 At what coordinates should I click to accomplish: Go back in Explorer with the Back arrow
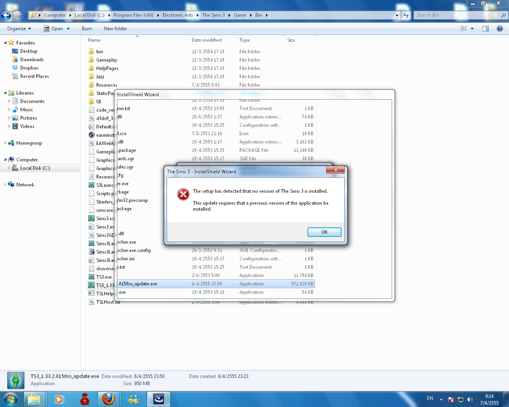[x=6, y=15]
